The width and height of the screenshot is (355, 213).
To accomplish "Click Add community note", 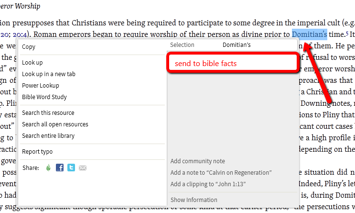I will point(197,161).
